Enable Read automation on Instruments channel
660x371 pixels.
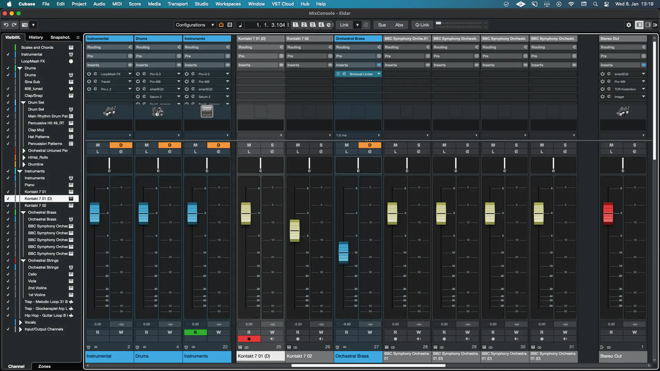(x=195, y=332)
